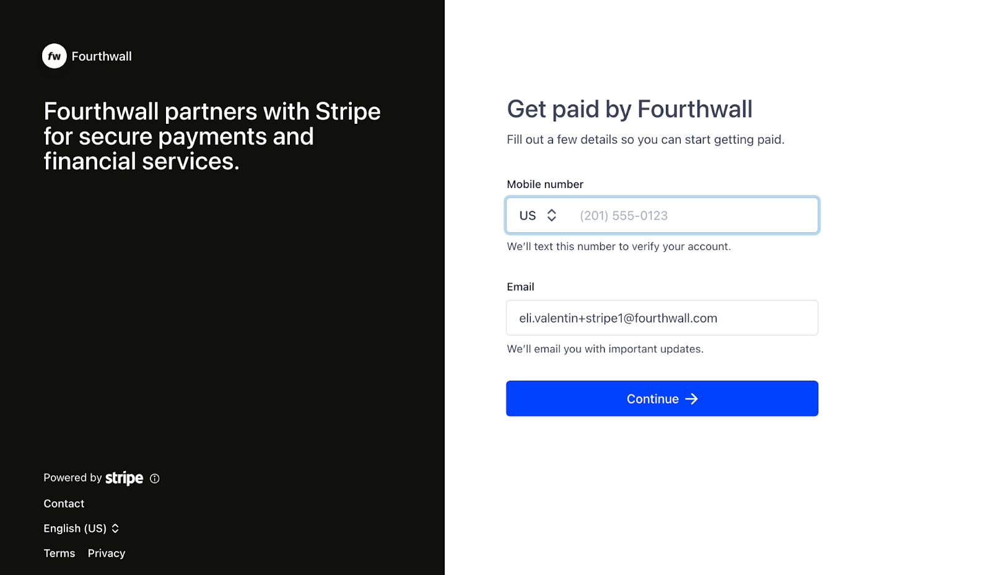991x575 pixels.
Task: Click the Powered by text
Action: [x=72, y=478]
